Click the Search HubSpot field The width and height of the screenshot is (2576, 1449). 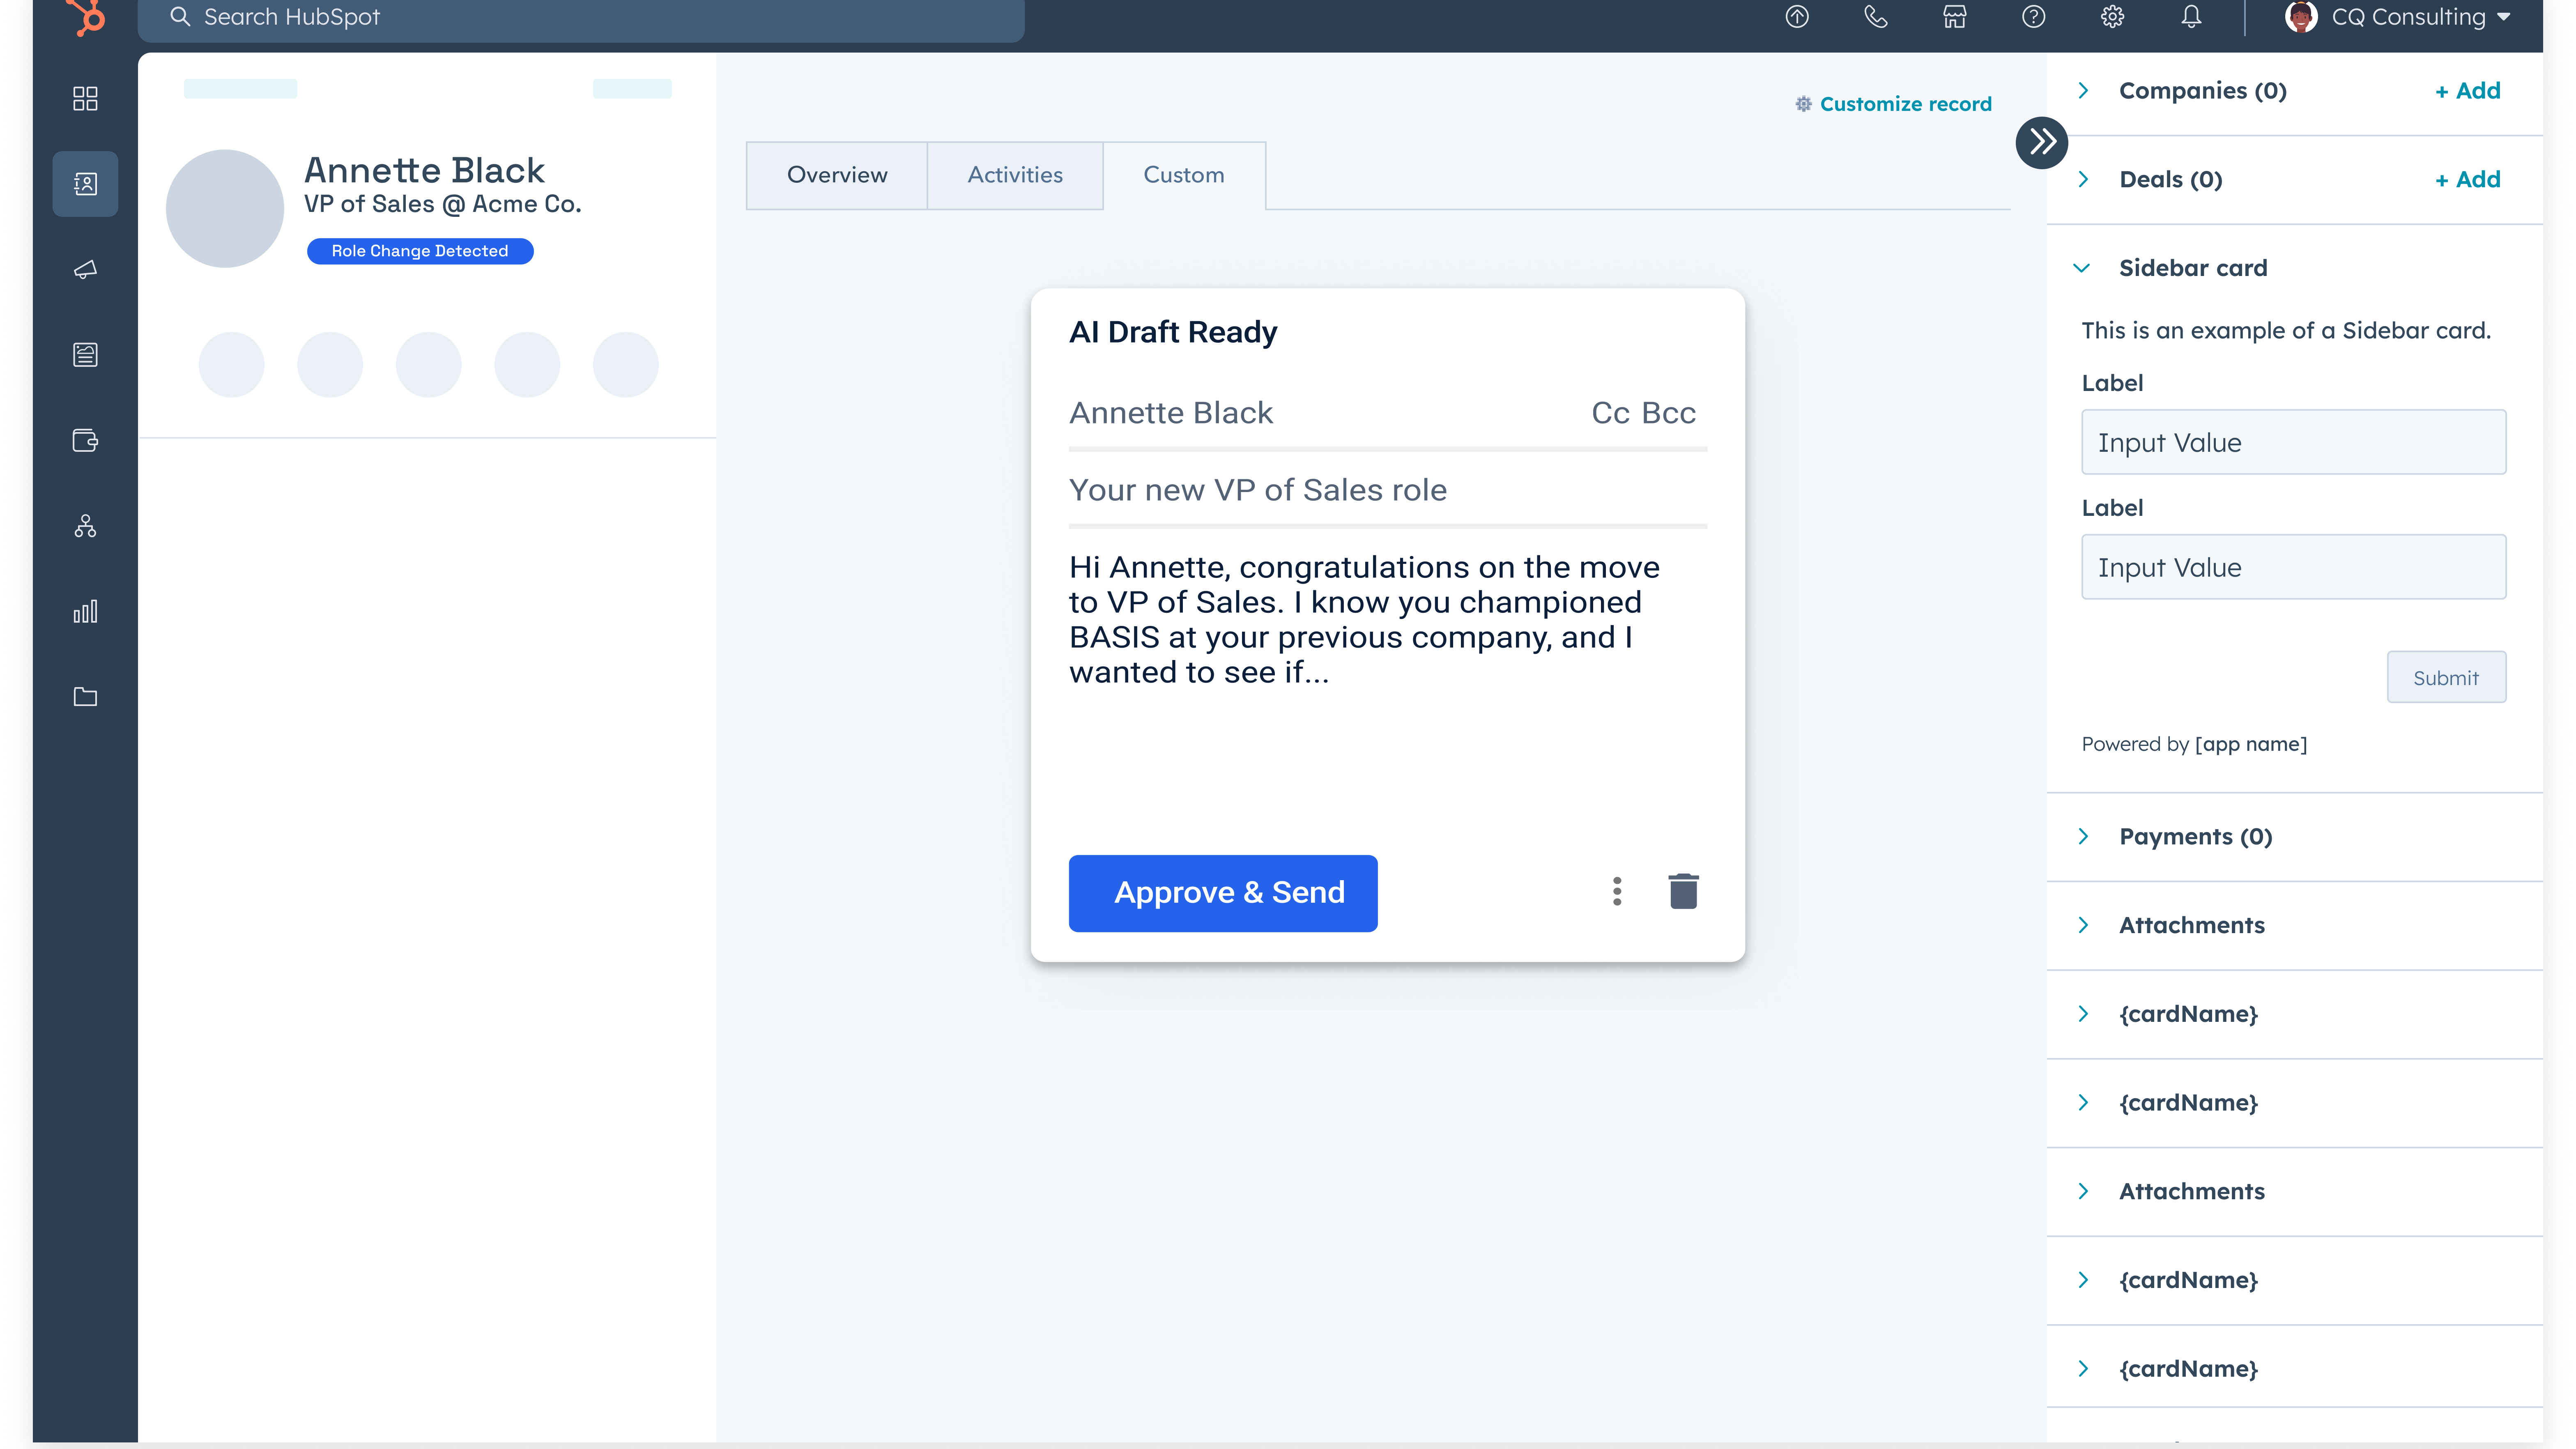click(x=580, y=17)
